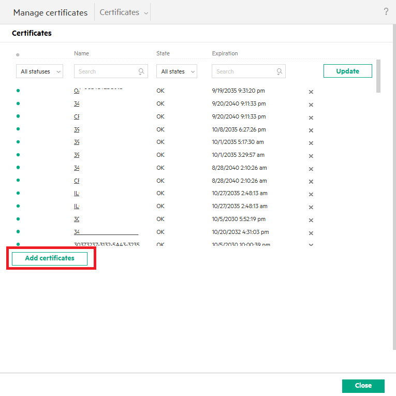This screenshot has height=396, width=396.
Task: Click the Add certificates button
Action: click(50, 258)
